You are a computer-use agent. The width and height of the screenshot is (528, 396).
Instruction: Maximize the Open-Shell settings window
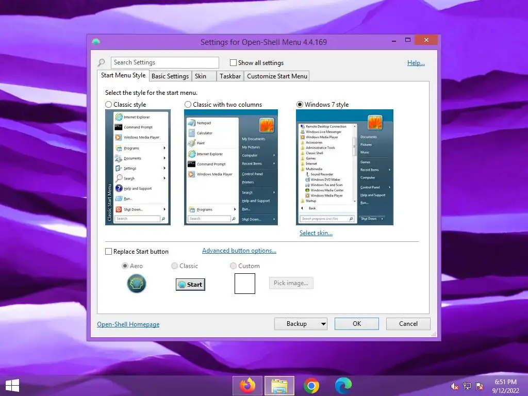tap(408, 40)
